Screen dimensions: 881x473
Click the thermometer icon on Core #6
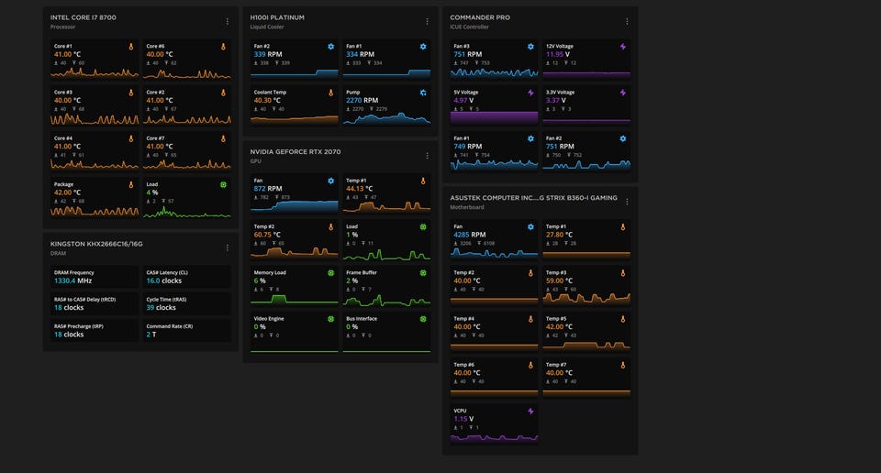223,47
